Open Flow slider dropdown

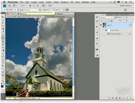[64, 10]
